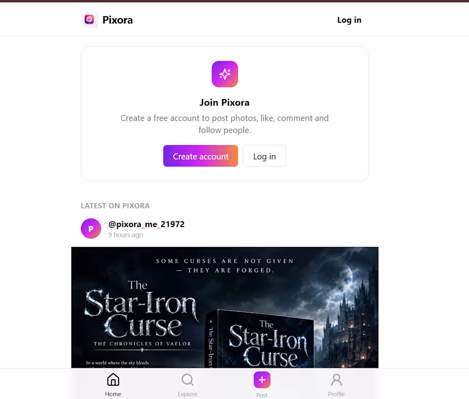Select the Post label in bottom nav

262,395
